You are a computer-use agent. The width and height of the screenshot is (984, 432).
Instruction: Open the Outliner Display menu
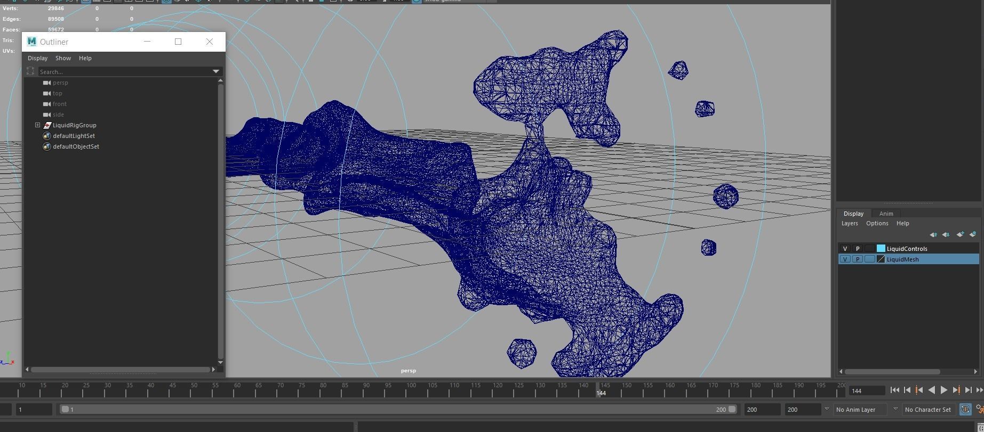tap(37, 58)
